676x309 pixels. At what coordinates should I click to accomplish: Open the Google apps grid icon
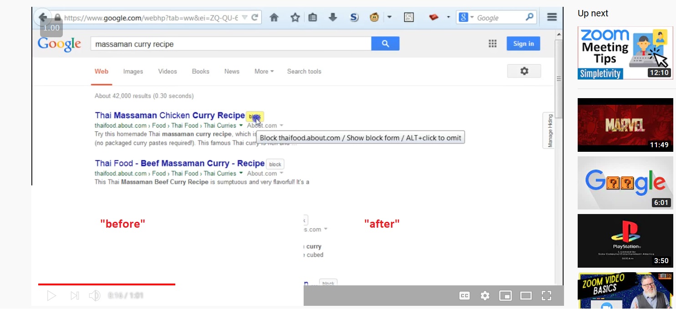coord(492,43)
